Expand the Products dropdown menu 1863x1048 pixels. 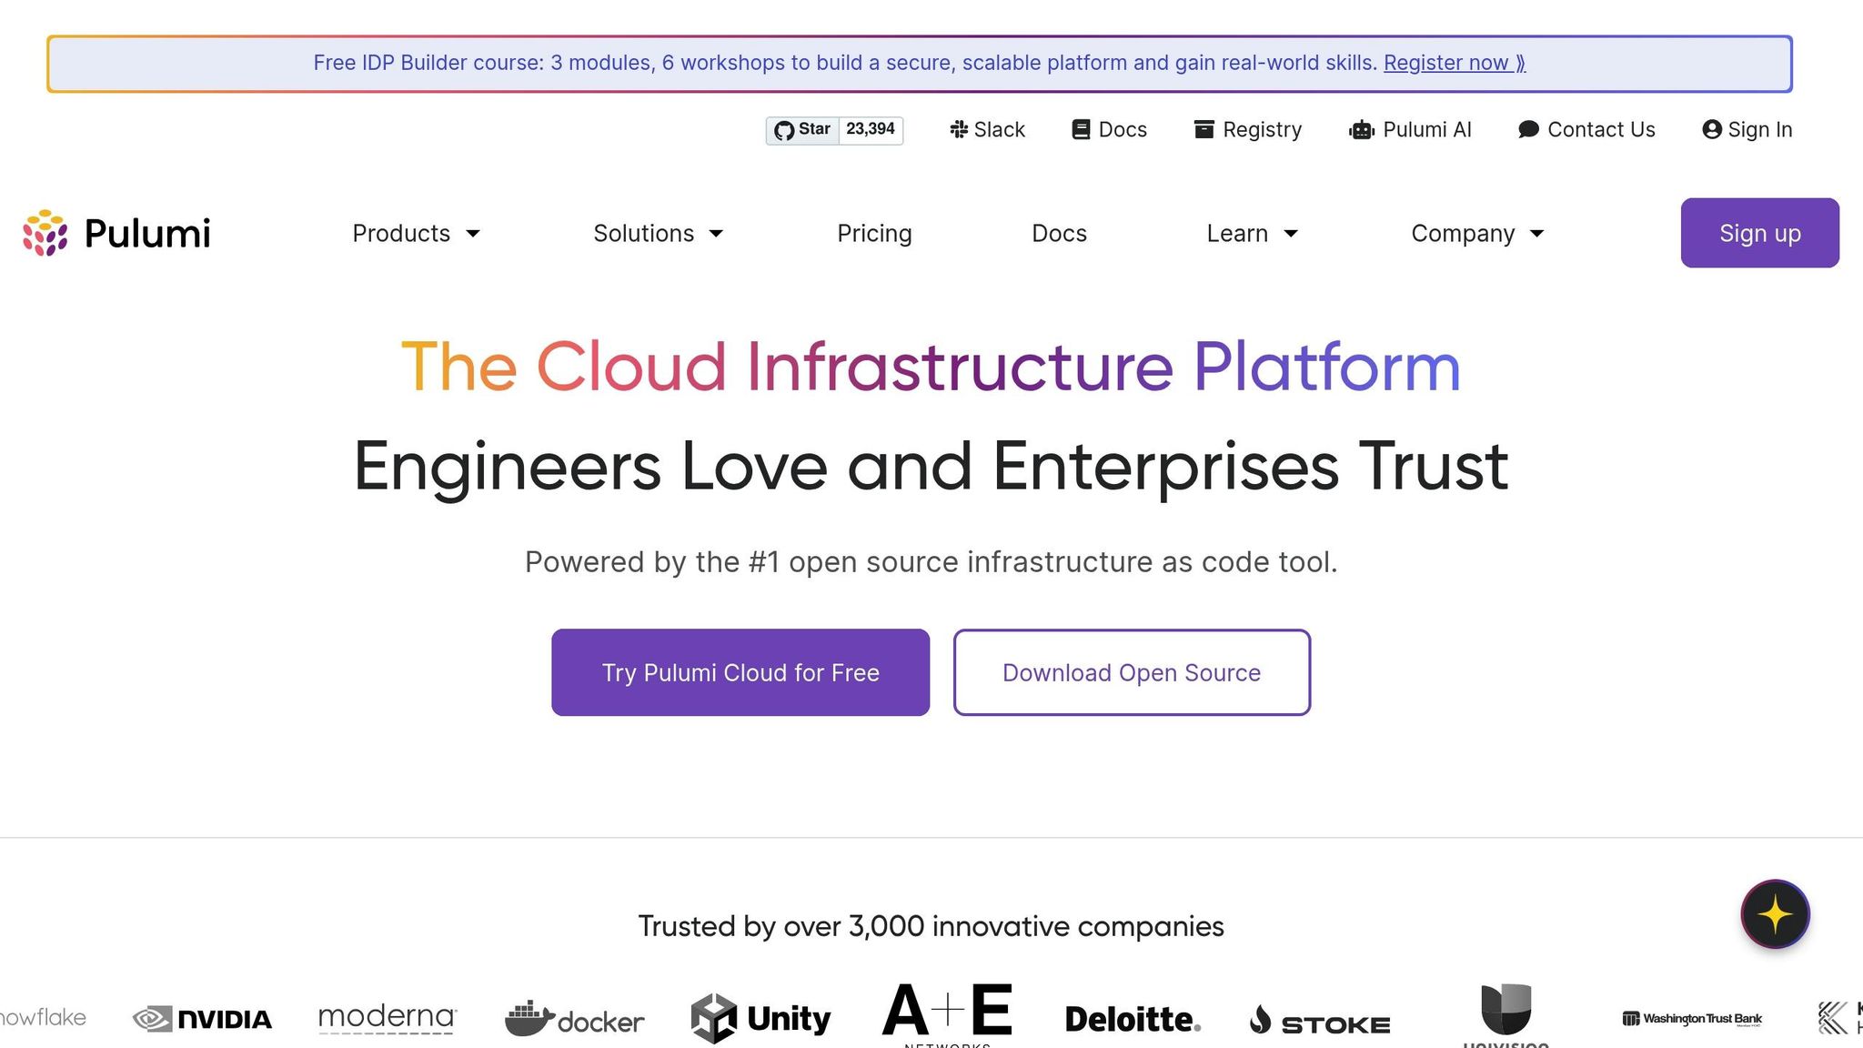coord(416,234)
